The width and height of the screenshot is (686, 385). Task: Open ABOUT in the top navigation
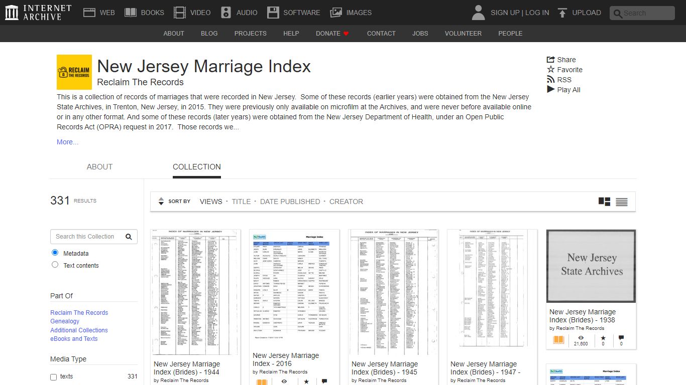click(174, 34)
